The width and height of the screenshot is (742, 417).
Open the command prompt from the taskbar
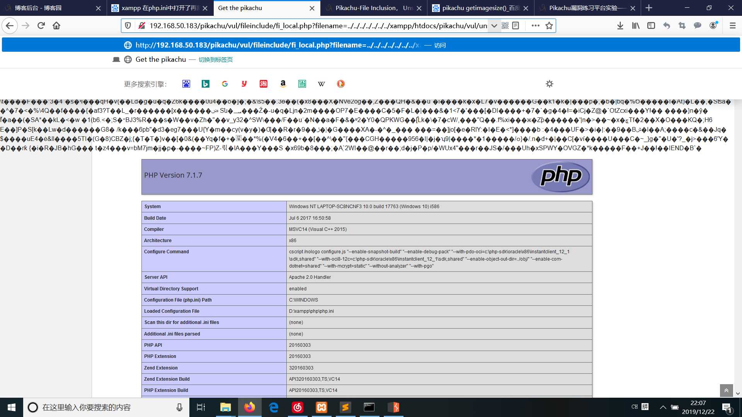tap(369, 407)
